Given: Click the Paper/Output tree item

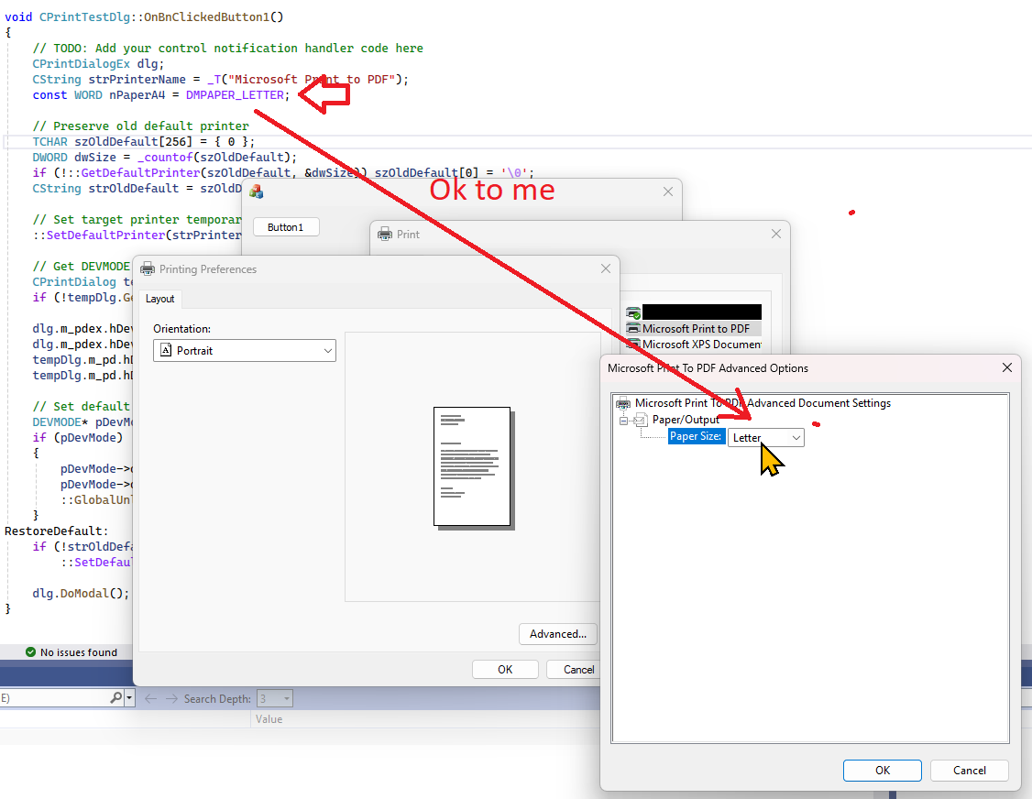Looking at the screenshot, I should (686, 420).
